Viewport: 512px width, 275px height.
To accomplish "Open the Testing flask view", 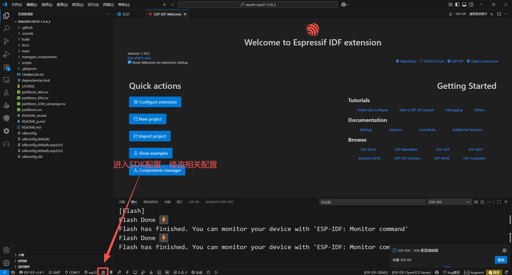I will 6,93.
